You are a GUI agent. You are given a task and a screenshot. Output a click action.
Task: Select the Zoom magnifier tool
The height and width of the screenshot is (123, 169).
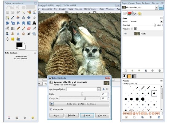[34, 34]
